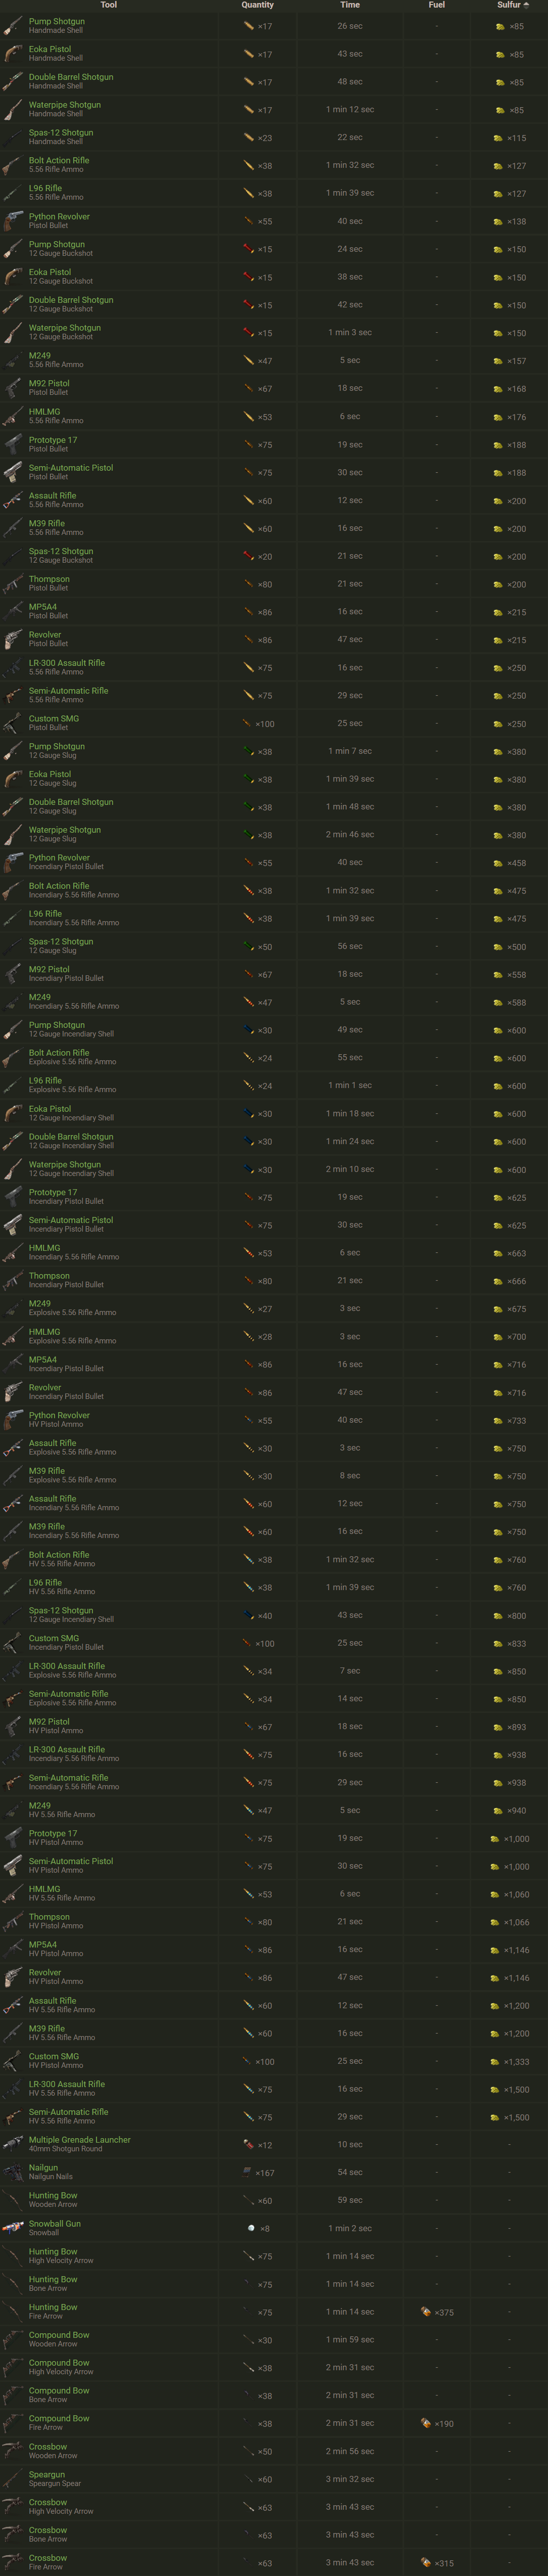548x2576 pixels.
Task: Open Custom SMG link in Pistol Bullet row
Action: tap(54, 718)
